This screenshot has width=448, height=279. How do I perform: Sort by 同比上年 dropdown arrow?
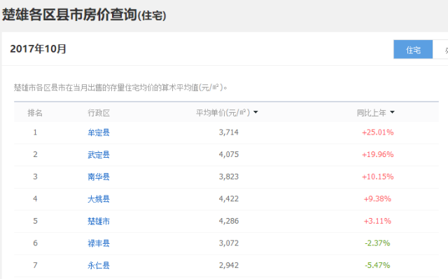[x=392, y=112]
